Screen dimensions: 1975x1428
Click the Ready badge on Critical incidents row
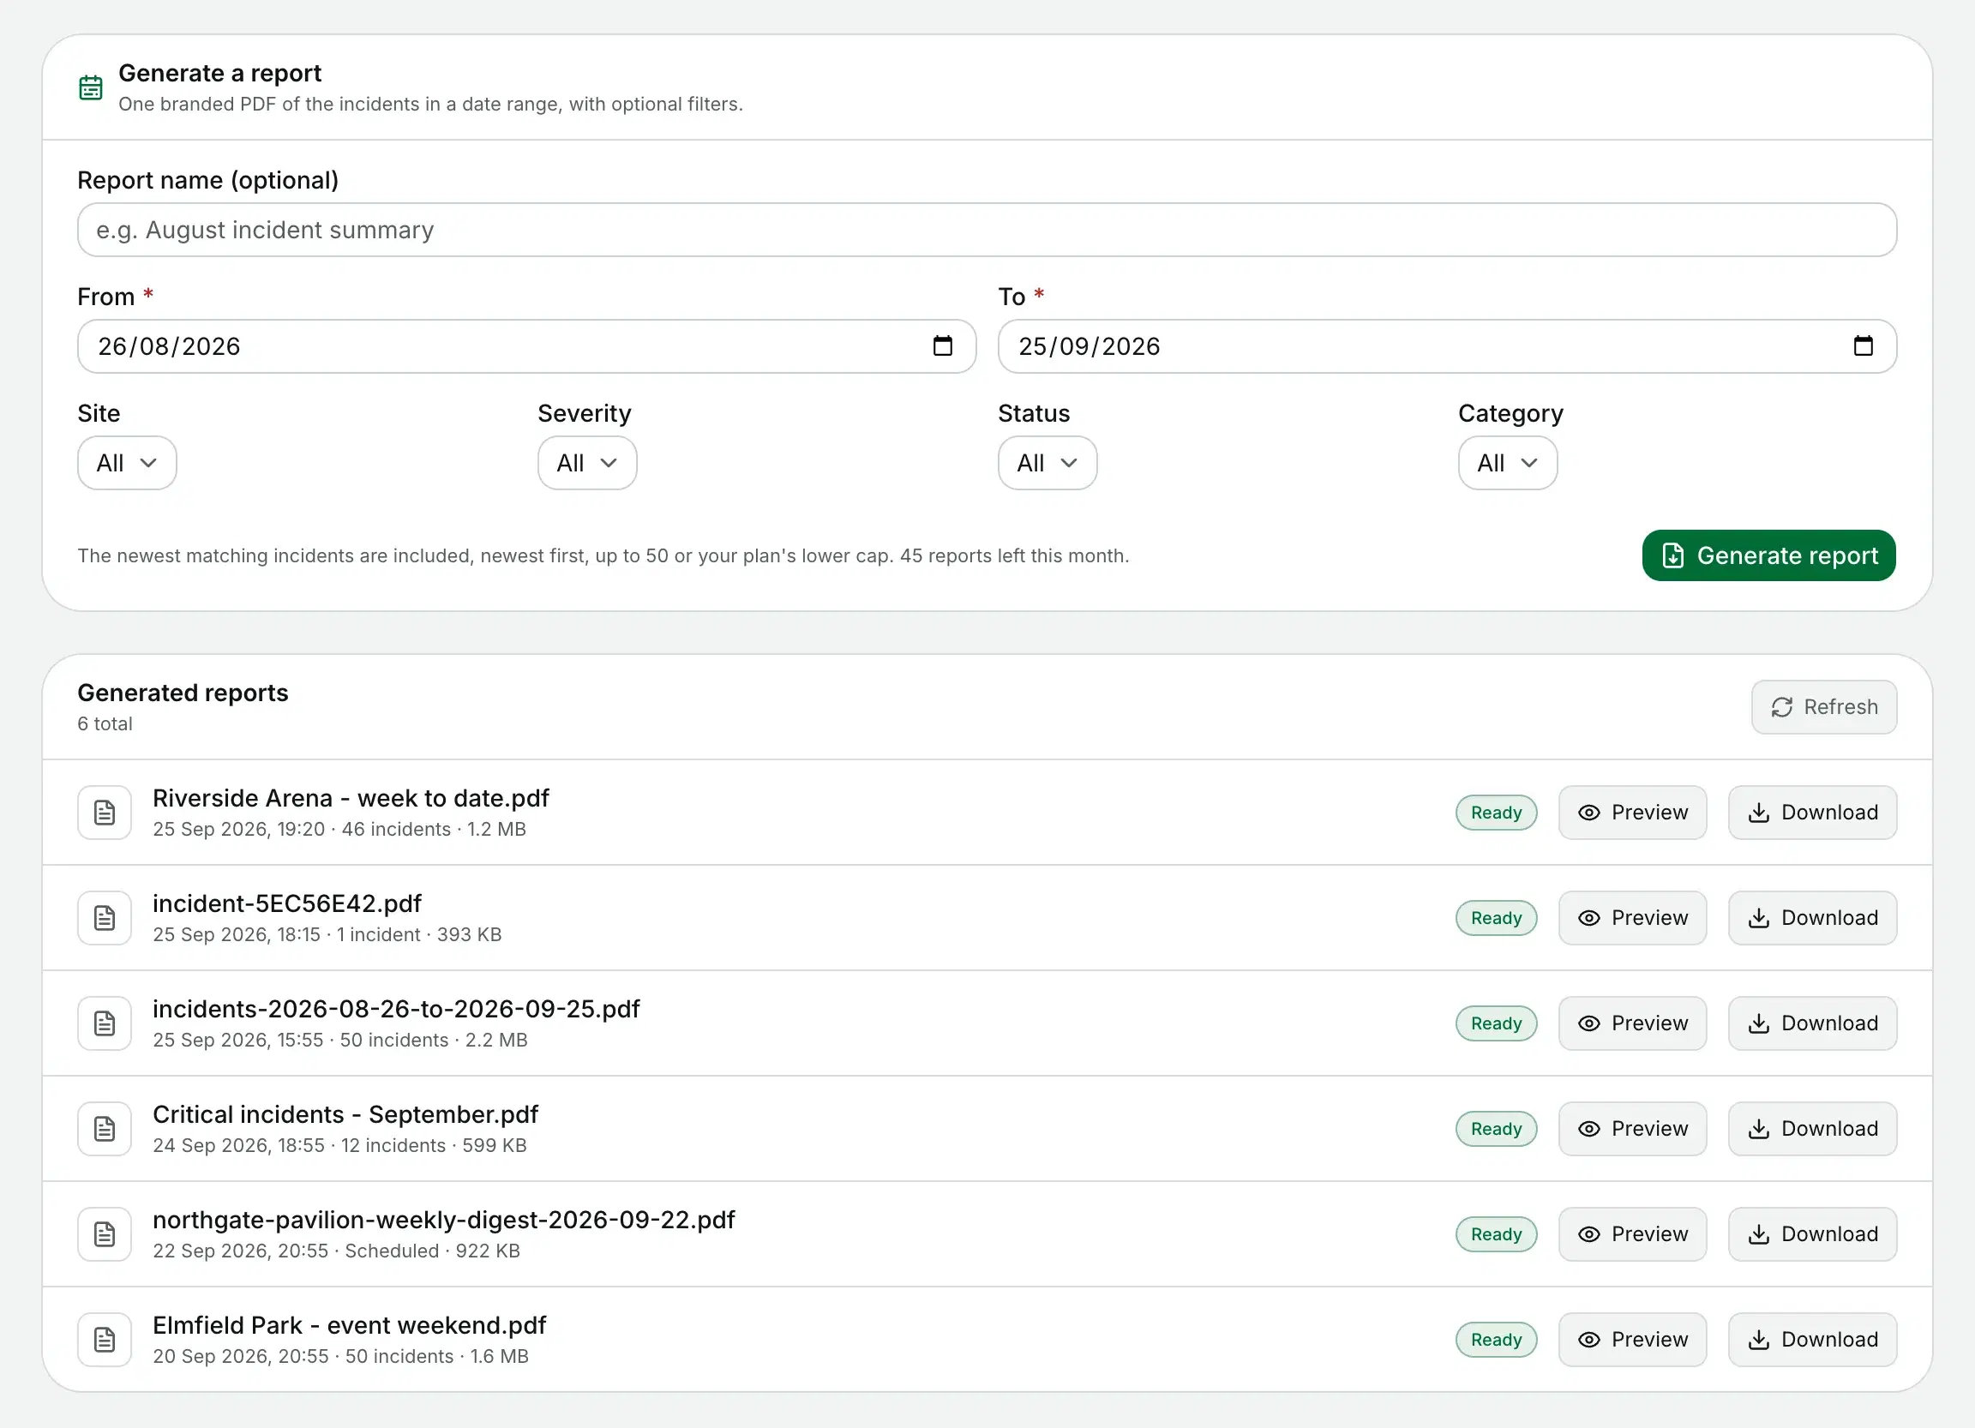1496,1129
